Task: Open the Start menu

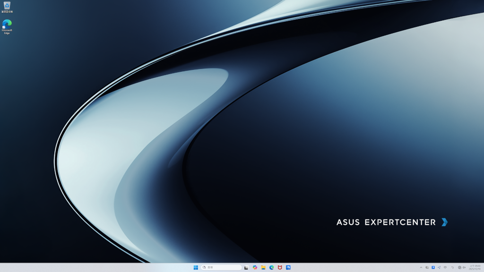Action: tap(196, 267)
